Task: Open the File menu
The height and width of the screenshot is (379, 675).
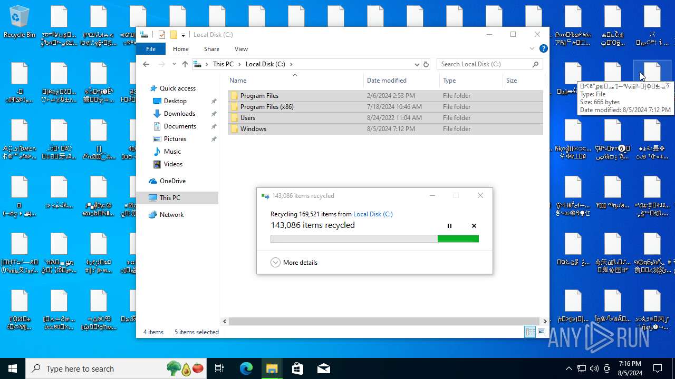Action: pos(151,49)
